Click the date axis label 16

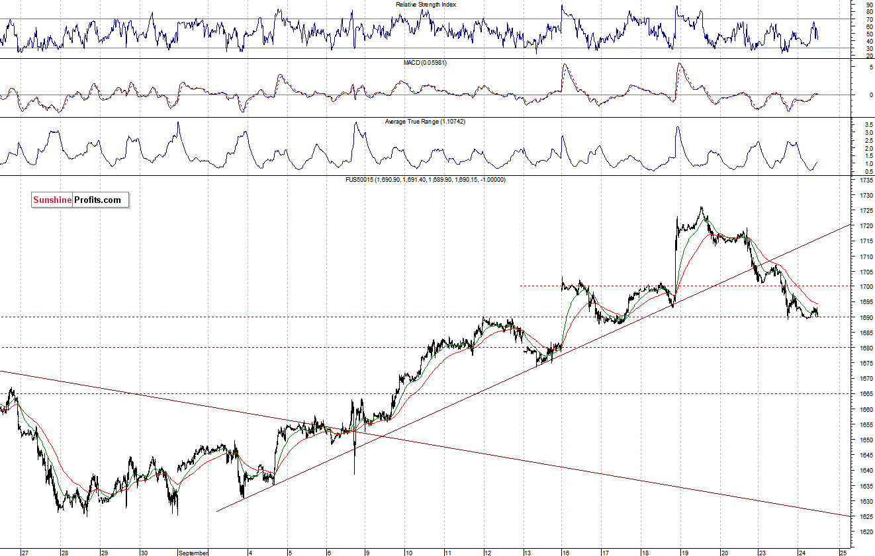(567, 552)
